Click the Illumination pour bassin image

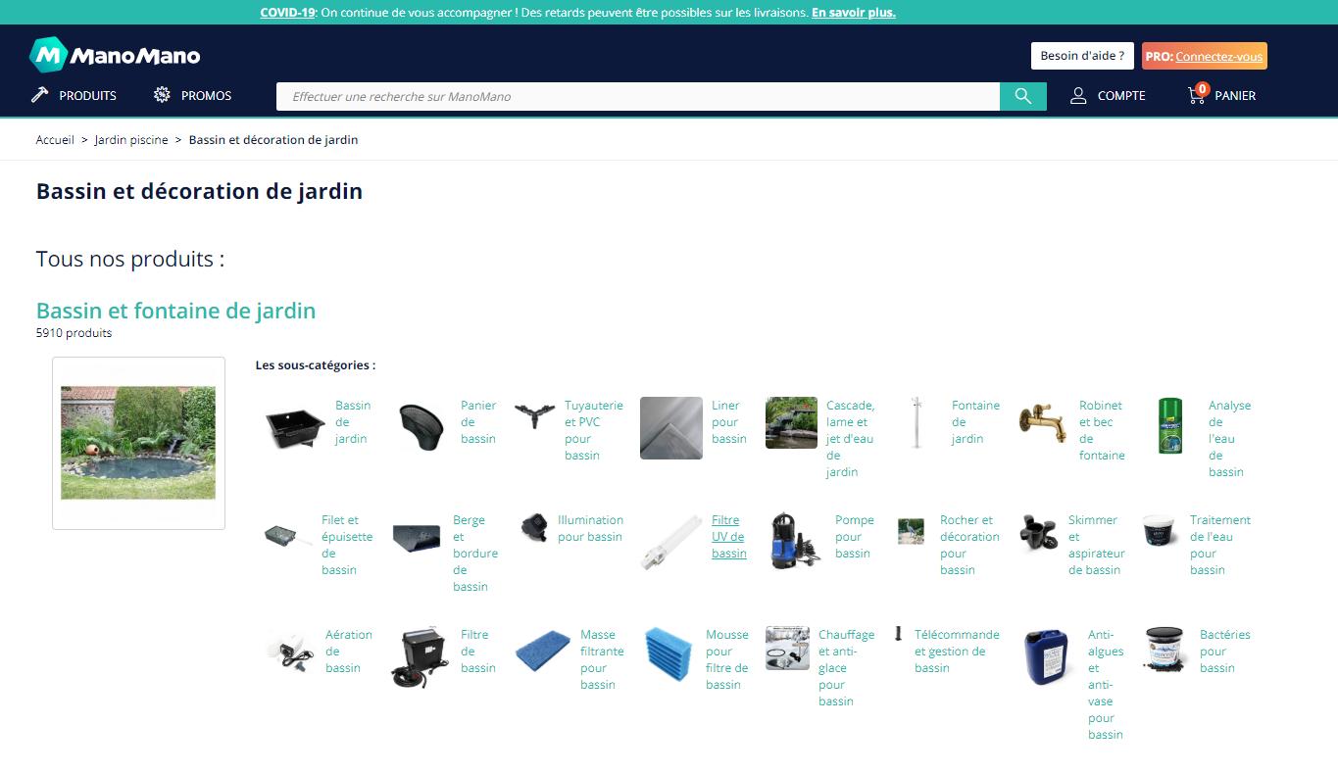point(534,526)
